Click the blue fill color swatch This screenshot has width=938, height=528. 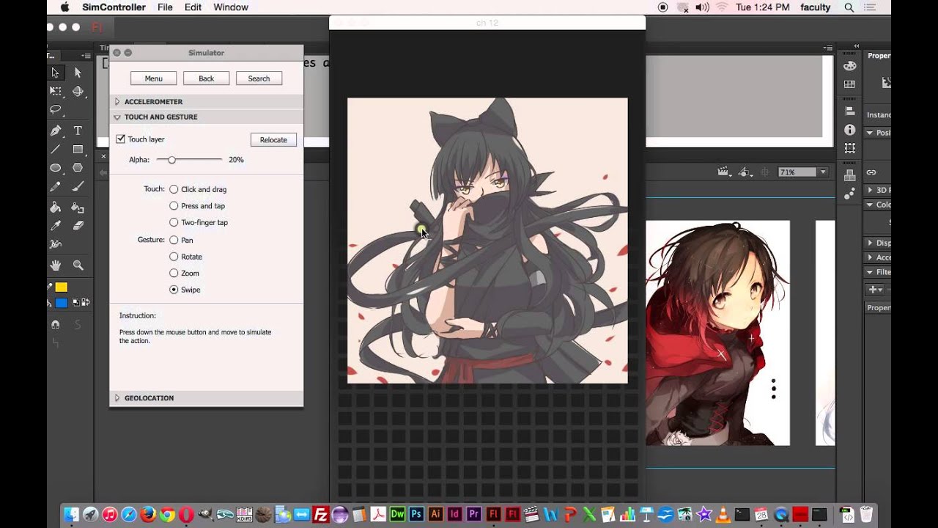[62, 303]
